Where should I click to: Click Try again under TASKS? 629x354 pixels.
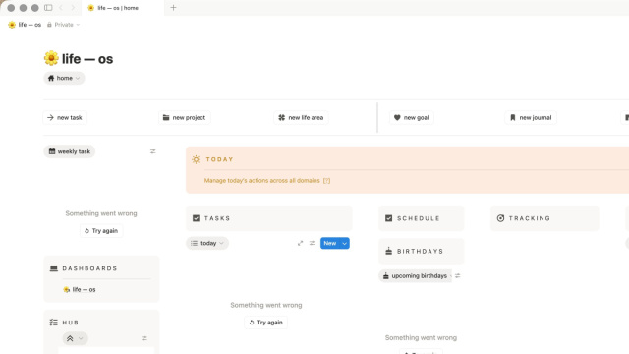click(266, 323)
